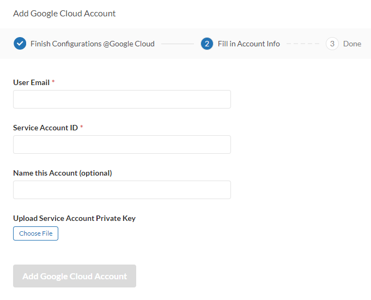This screenshot has width=371, height=300.
Task: Select the Fill in Account Info step
Action: [248, 44]
